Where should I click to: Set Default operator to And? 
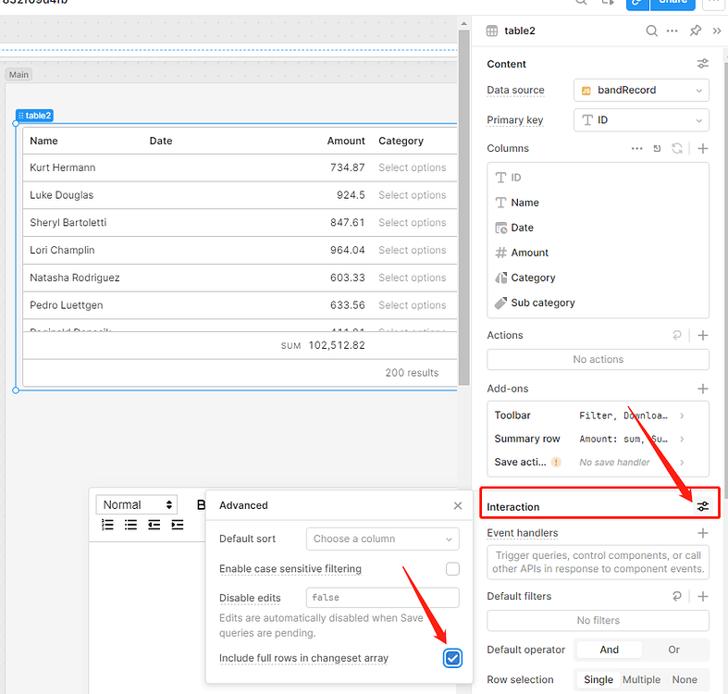tap(609, 650)
